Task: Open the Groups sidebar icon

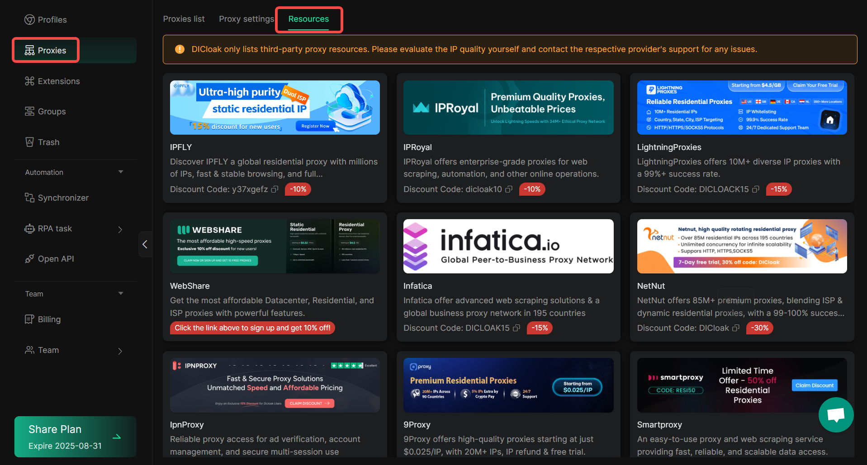Action: click(29, 112)
